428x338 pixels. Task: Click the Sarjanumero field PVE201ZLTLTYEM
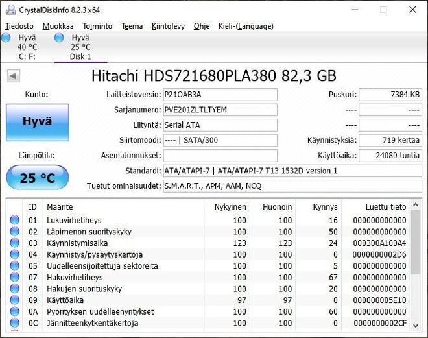[x=220, y=110]
